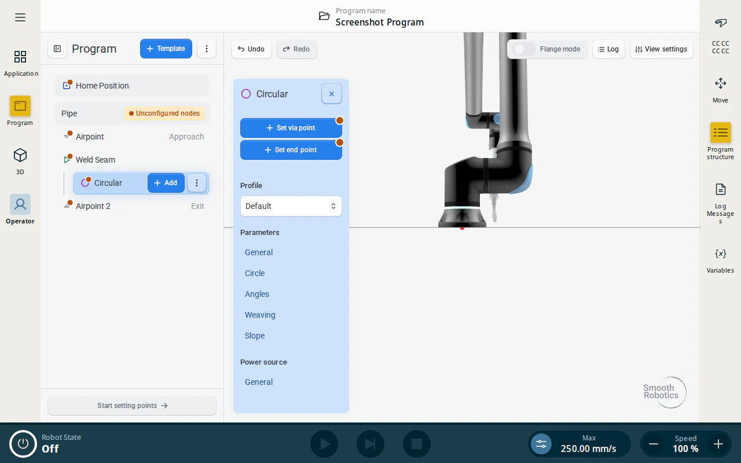Undo the last action

click(251, 49)
